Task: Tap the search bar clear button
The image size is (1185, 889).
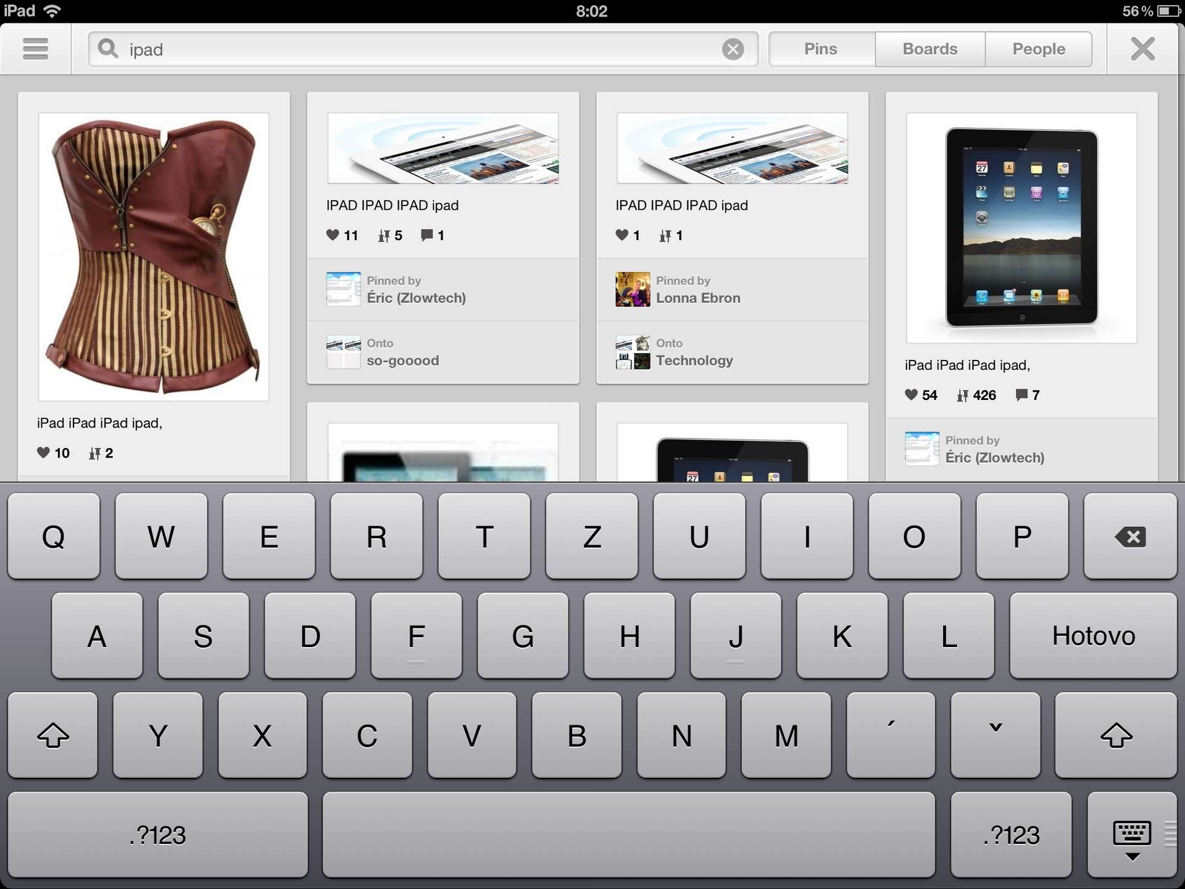Action: pos(733,49)
